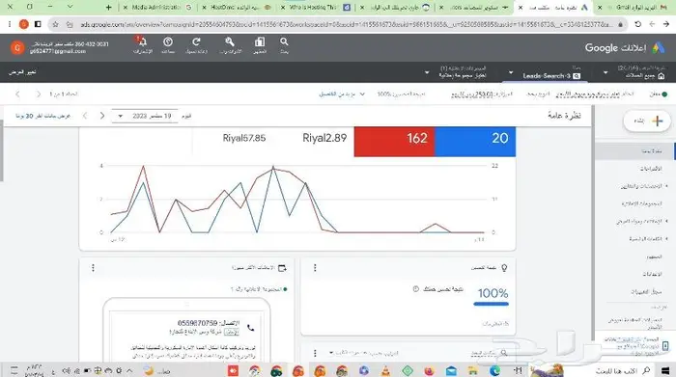Image resolution: width=676 pixels, height=377 pixels.
Task: Click the phone icon in the ad preview
Action: coord(250,328)
